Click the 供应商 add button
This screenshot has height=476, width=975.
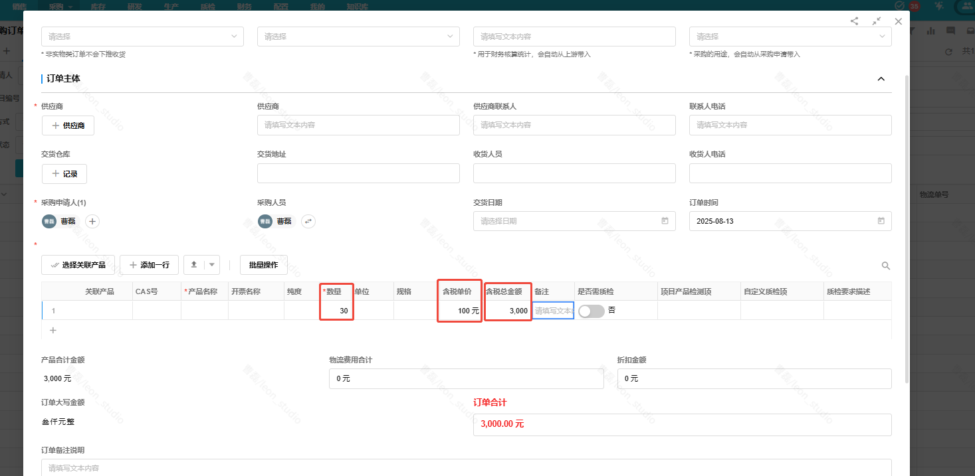[x=68, y=125]
